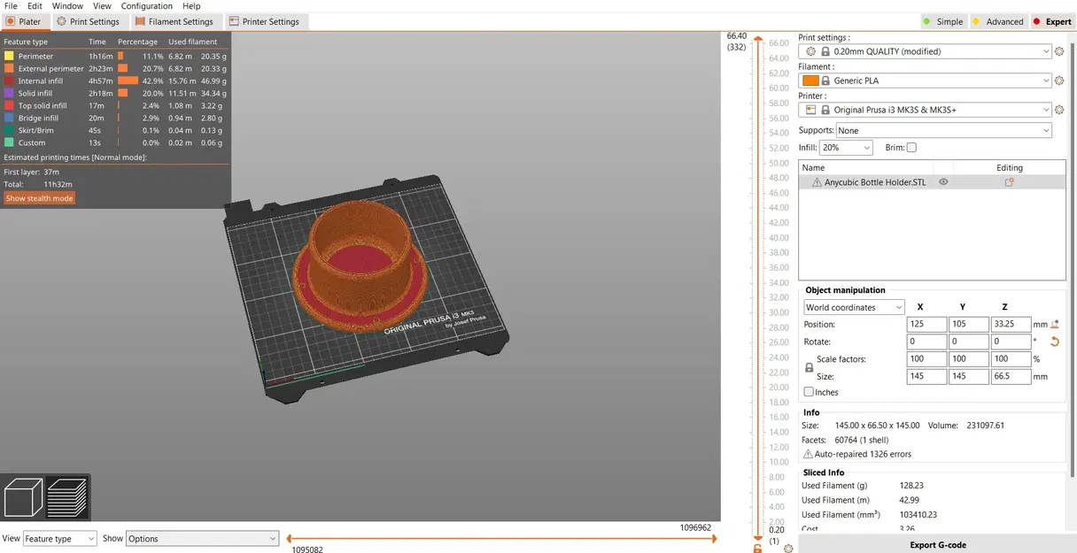This screenshot has width=1077, height=553.
Task: Click the vertical slider lock icon
Action: (757, 549)
